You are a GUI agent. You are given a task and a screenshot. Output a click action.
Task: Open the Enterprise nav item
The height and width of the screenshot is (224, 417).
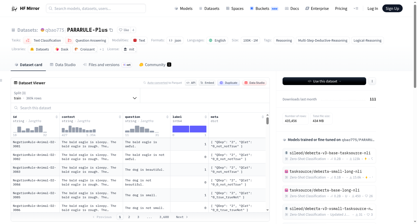[x=317, y=9]
